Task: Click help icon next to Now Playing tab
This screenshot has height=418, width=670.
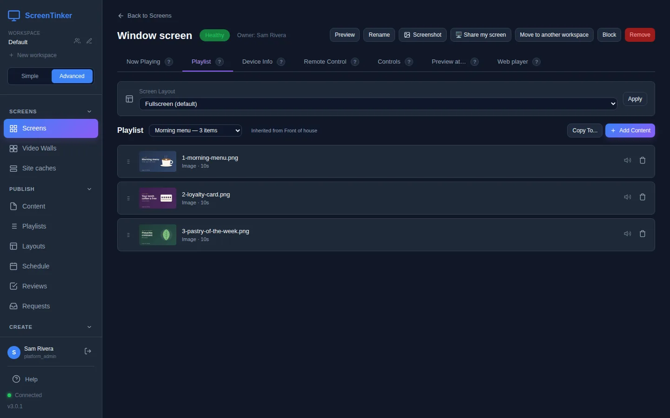Action: (169, 62)
